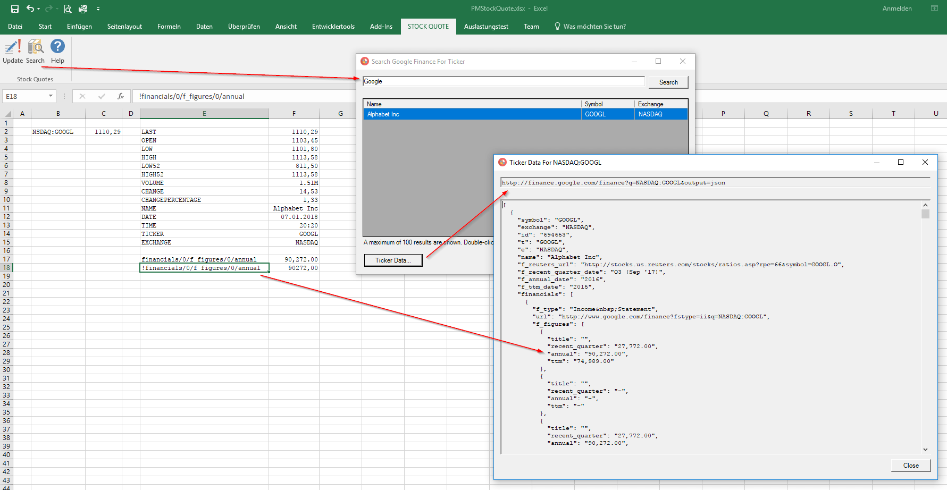Open the Customize Quick Access Toolbar dropdown
Screen dimensions: 947x490
[x=98, y=9]
